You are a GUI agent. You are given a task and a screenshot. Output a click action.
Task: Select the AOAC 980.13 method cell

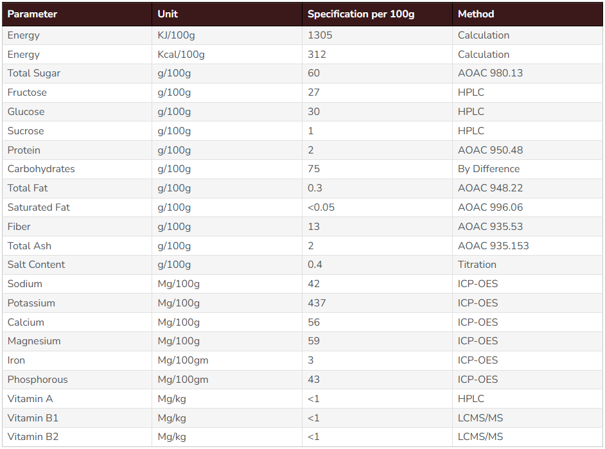pos(527,73)
